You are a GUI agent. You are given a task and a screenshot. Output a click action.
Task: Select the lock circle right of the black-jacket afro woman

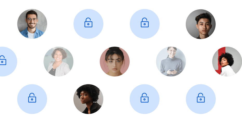(x=145, y=99)
